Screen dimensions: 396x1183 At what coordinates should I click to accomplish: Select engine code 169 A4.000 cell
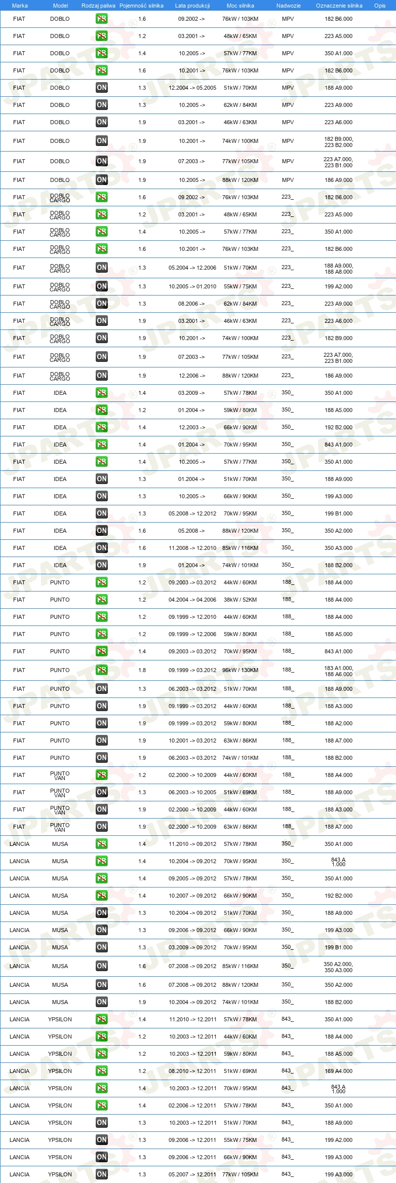338,1071
